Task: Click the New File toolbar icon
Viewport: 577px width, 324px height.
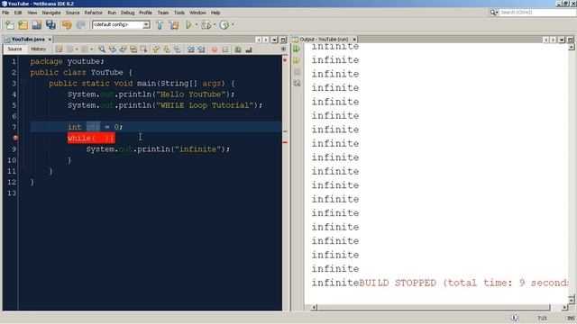Action: 9,25
